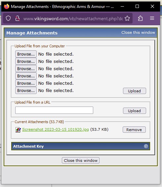Image resolution: width=162 pixels, height=187 pixels.
Task: Expand the Attachment Key section arrow
Action: pyautogui.click(x=146, y=146)
